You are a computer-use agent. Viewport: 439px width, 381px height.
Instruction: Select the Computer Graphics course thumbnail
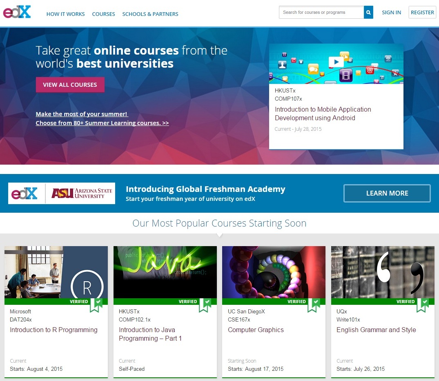pyautogui.click(x=274, y=272)
